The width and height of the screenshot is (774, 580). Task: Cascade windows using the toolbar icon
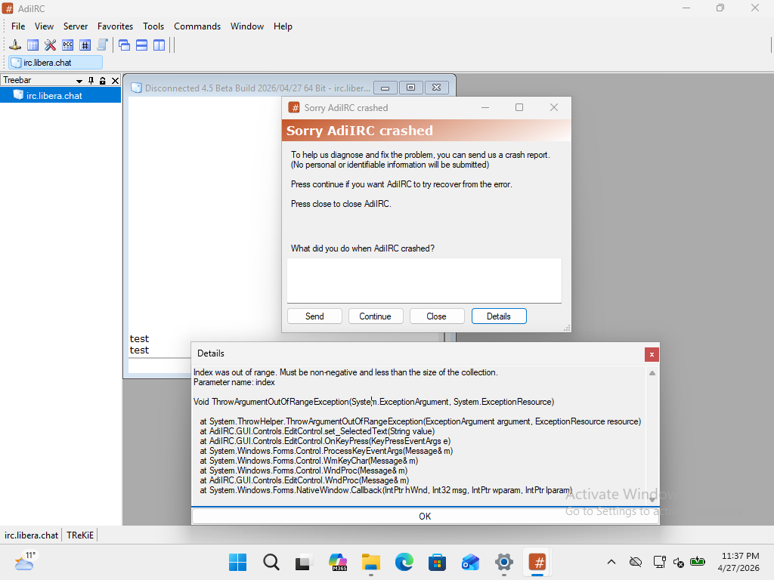tap(125, 45)
